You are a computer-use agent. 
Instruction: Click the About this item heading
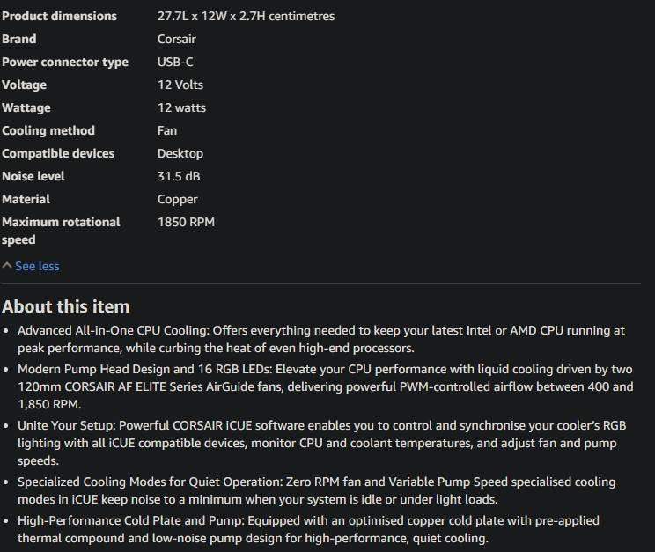(66, 306)
